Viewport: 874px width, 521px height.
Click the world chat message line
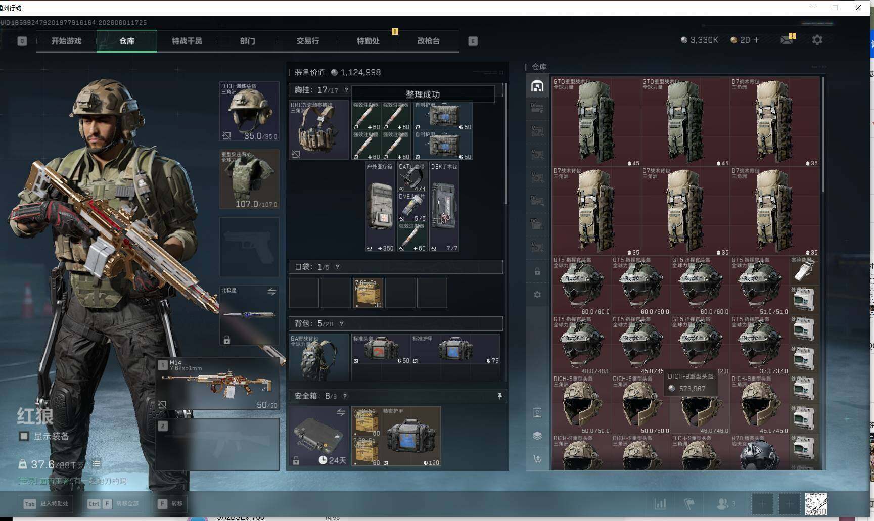click(72, 481)
